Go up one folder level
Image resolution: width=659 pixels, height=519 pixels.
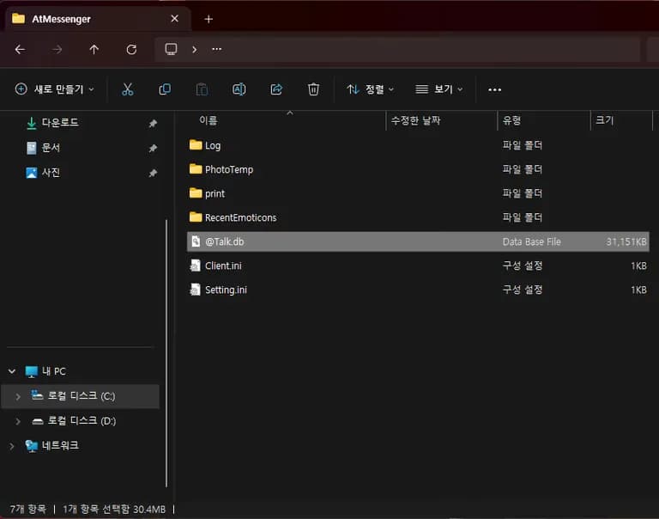[94, 49]
